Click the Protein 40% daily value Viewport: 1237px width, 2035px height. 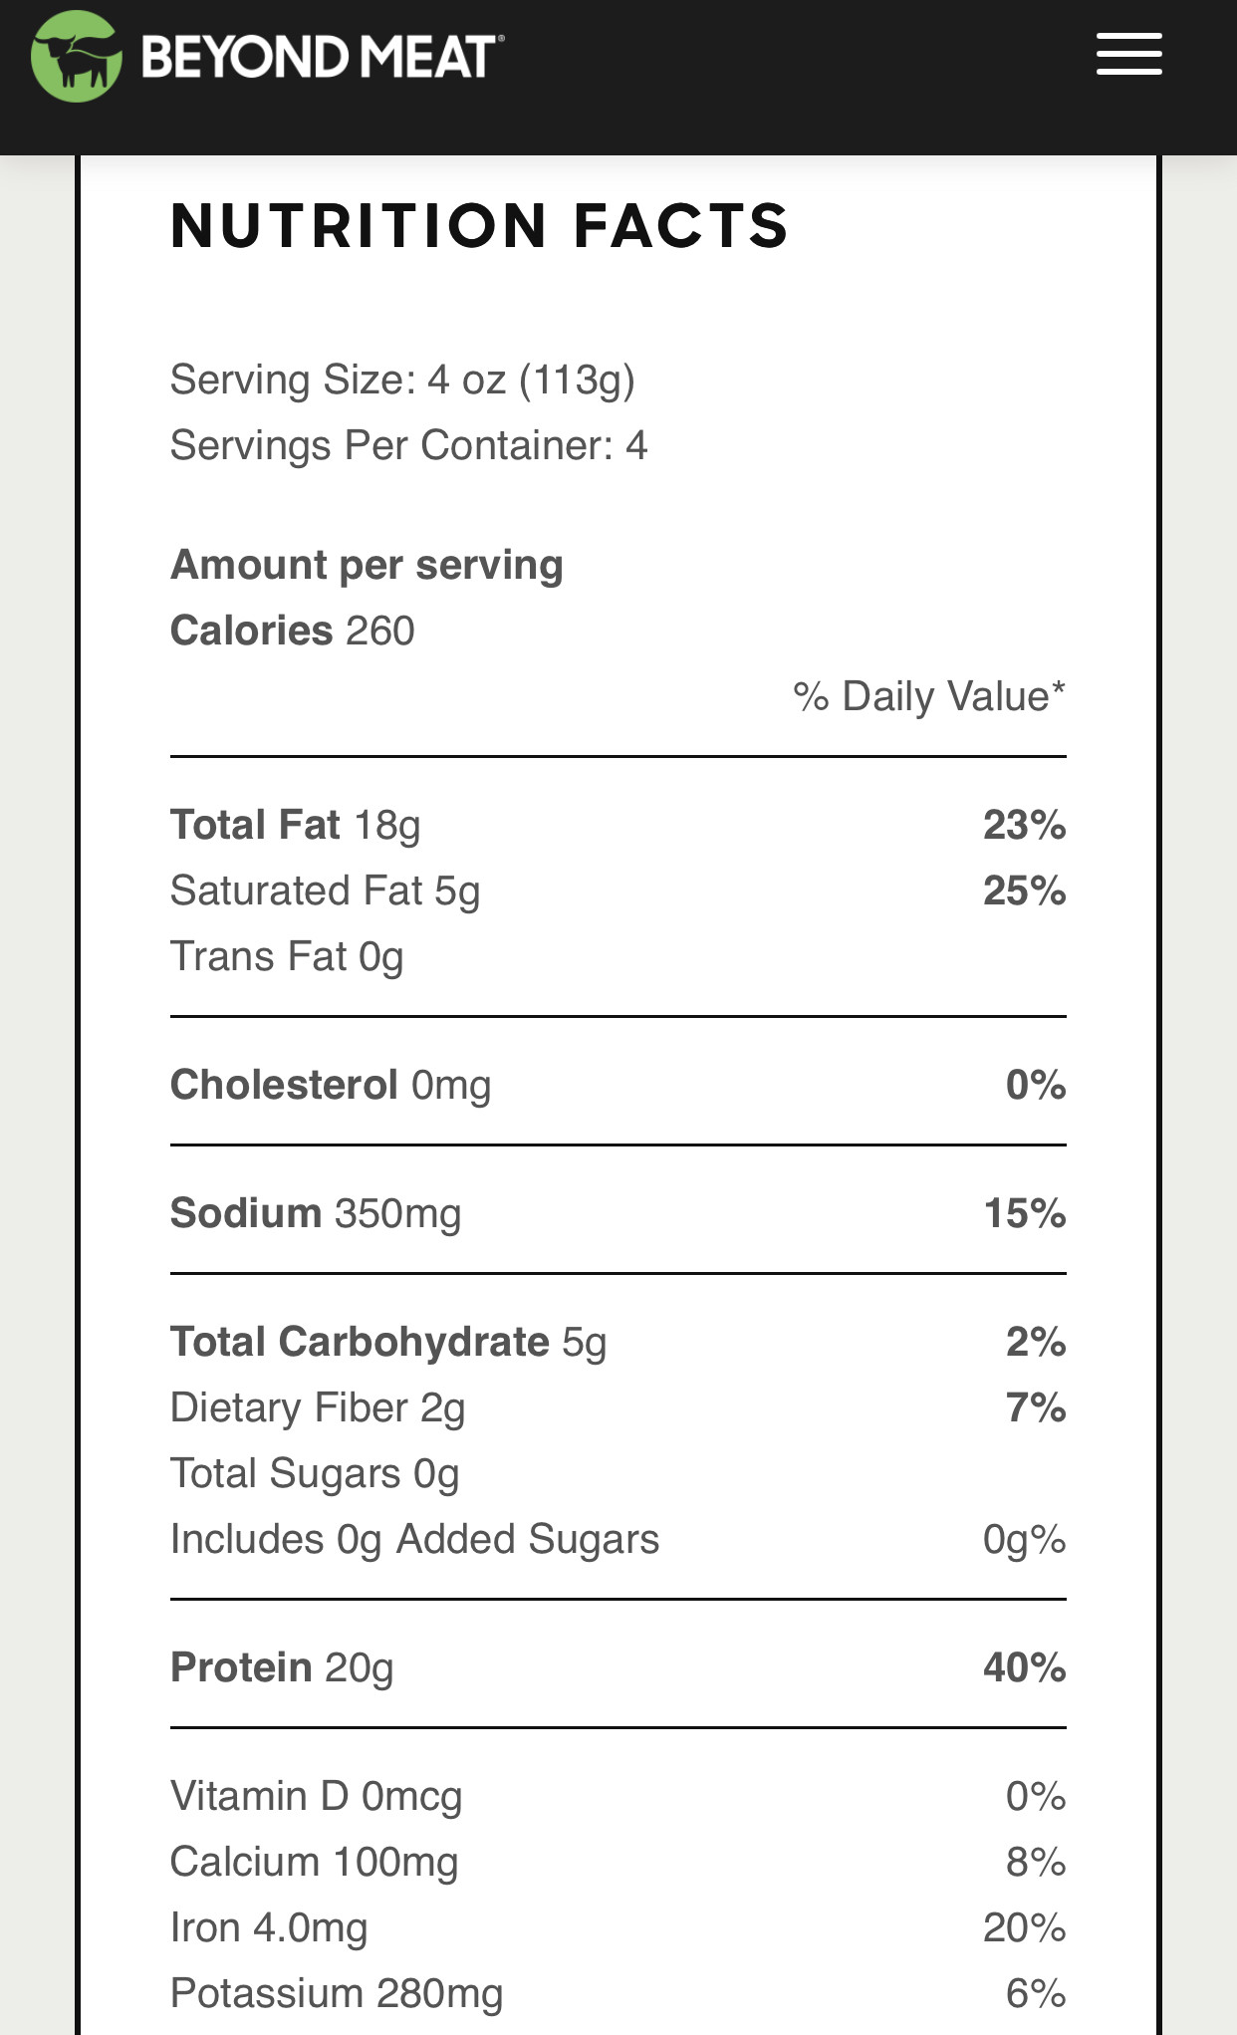(x=1024, y=1667)
